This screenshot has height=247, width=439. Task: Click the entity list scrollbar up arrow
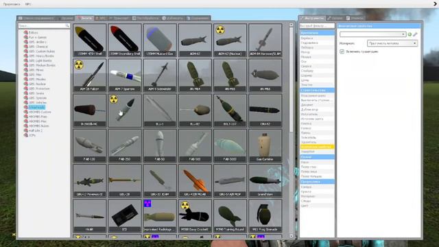291,25
